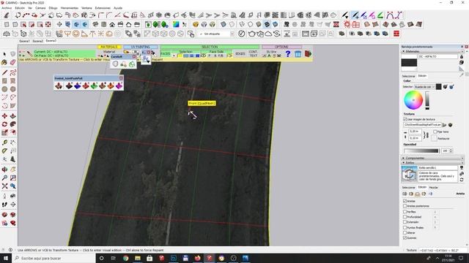Click the checkmark circle icon in third toolbar row

pos(241,34)
